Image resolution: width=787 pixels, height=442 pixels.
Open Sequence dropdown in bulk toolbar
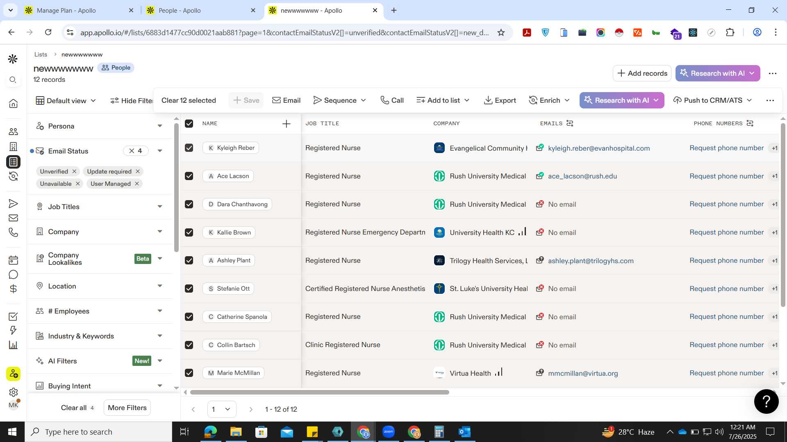(339, 100)
